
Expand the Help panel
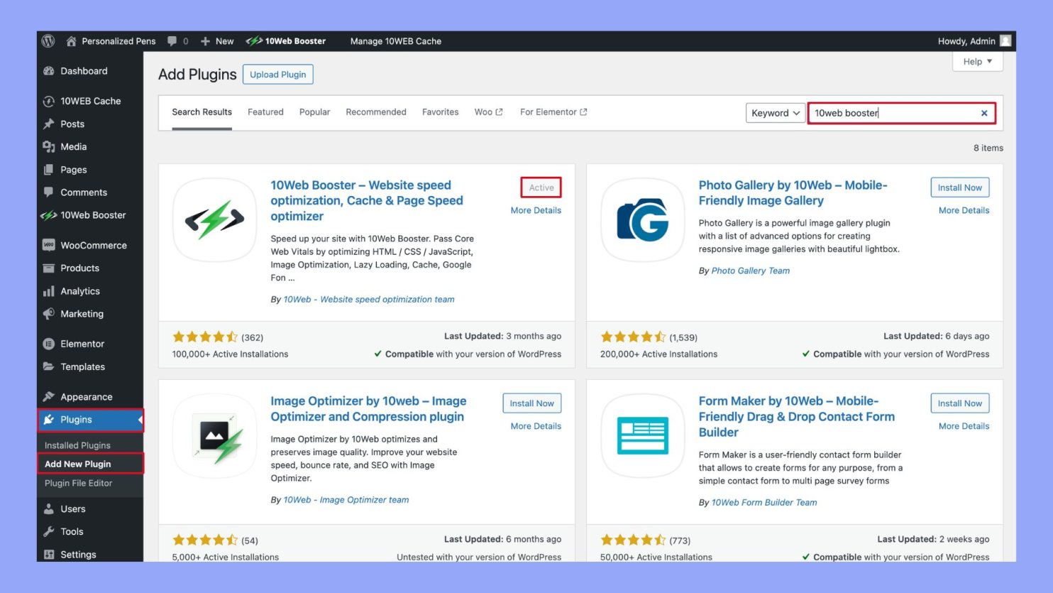point(977,62)
